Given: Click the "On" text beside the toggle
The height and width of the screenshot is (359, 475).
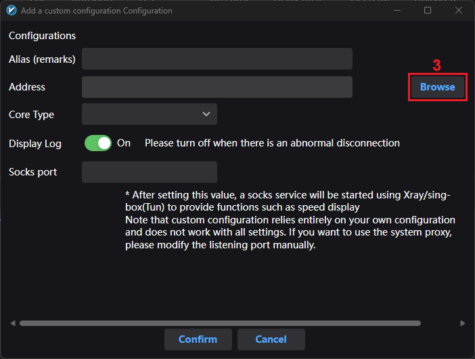Looking at the screenshot, I should tap(124, 143).
